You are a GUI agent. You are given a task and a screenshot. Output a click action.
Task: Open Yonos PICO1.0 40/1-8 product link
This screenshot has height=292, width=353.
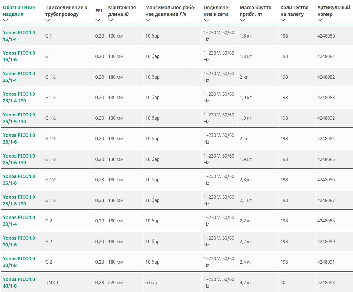point(19,282)
